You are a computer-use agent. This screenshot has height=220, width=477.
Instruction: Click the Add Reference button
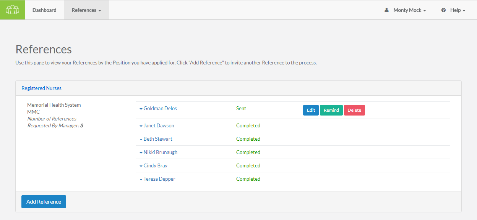[44, 201]
